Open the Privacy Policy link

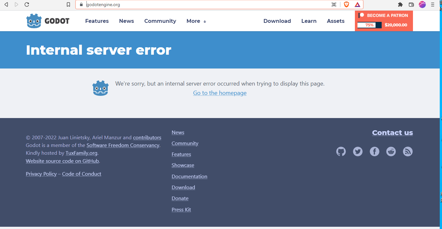tap(41, 174)
